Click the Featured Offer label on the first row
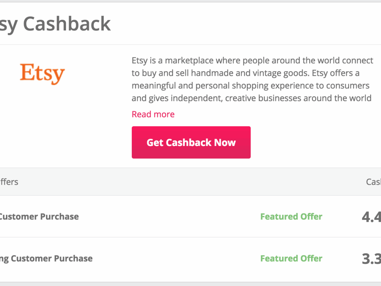This screenshot has height=286, width=381. click(291, 217)
